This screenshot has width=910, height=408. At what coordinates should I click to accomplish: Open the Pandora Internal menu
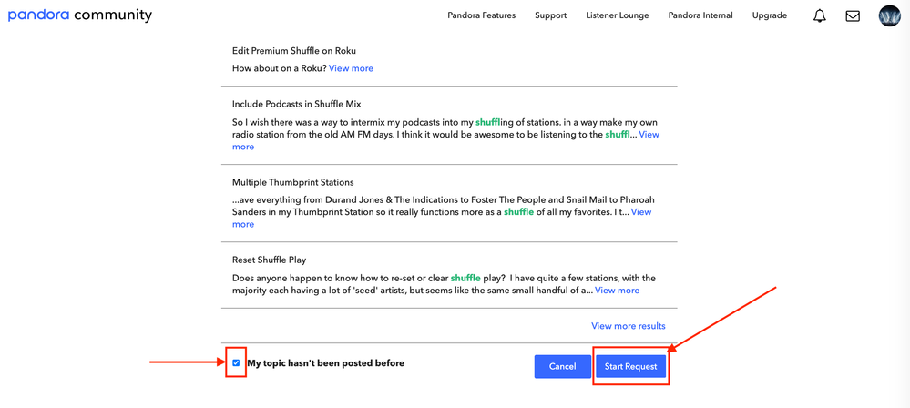(700, 15)
